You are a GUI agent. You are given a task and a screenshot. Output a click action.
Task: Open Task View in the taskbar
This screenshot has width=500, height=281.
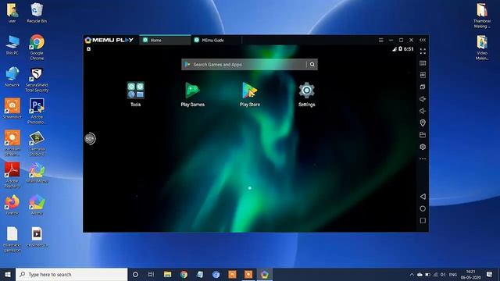(x=151, y=274)
